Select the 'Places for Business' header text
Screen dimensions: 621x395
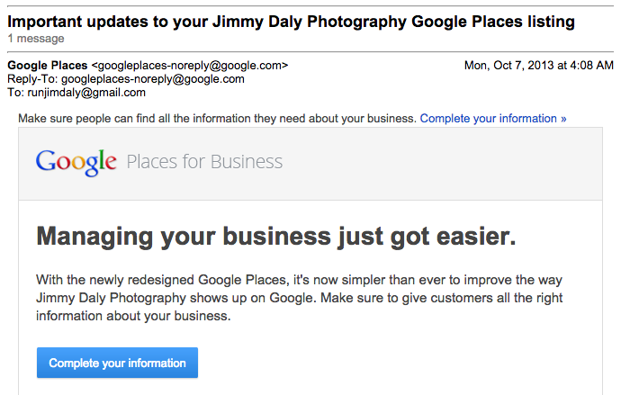click(x=204, y=162)
